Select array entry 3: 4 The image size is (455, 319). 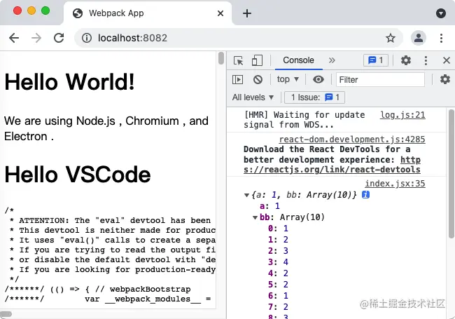[278, 262]
